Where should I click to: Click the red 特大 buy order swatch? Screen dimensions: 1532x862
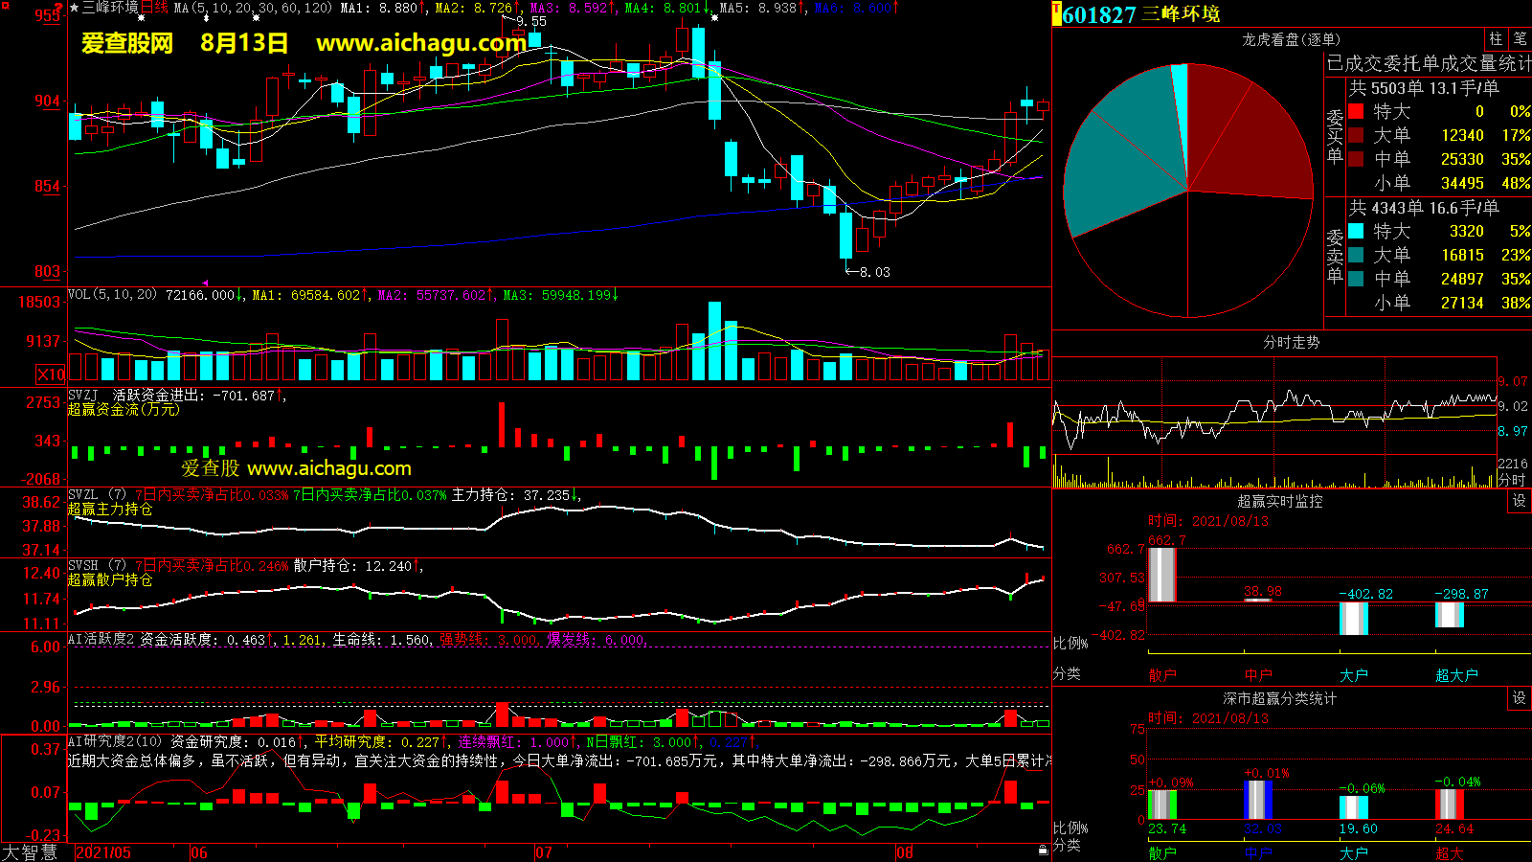tap(1356, 111)
